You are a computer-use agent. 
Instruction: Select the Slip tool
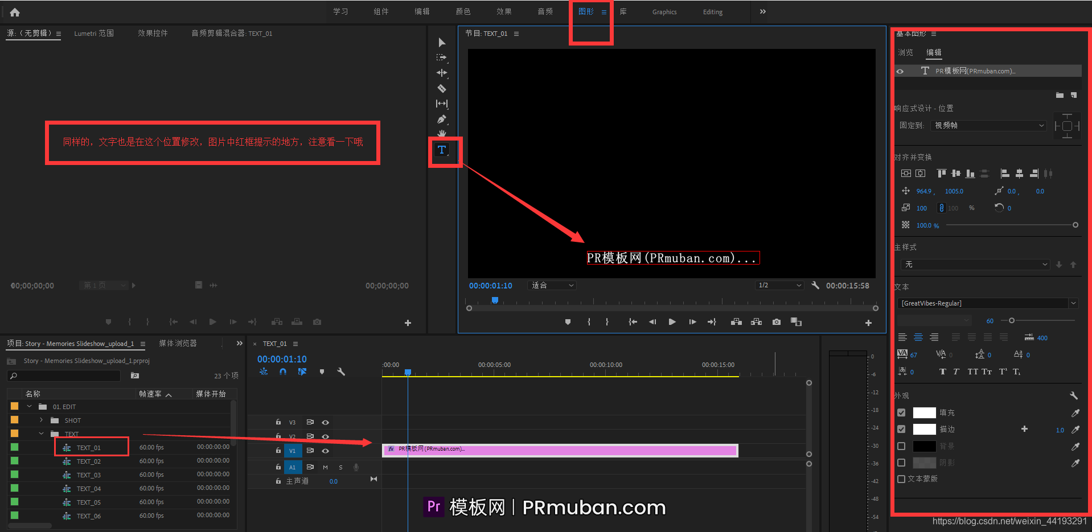(442, 104)
